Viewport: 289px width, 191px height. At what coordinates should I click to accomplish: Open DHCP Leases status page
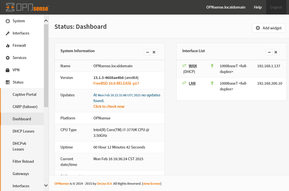pos(23,131)
